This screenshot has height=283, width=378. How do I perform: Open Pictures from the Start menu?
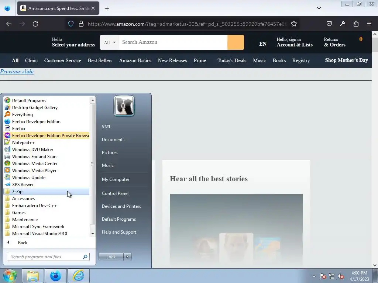point(109,152)
